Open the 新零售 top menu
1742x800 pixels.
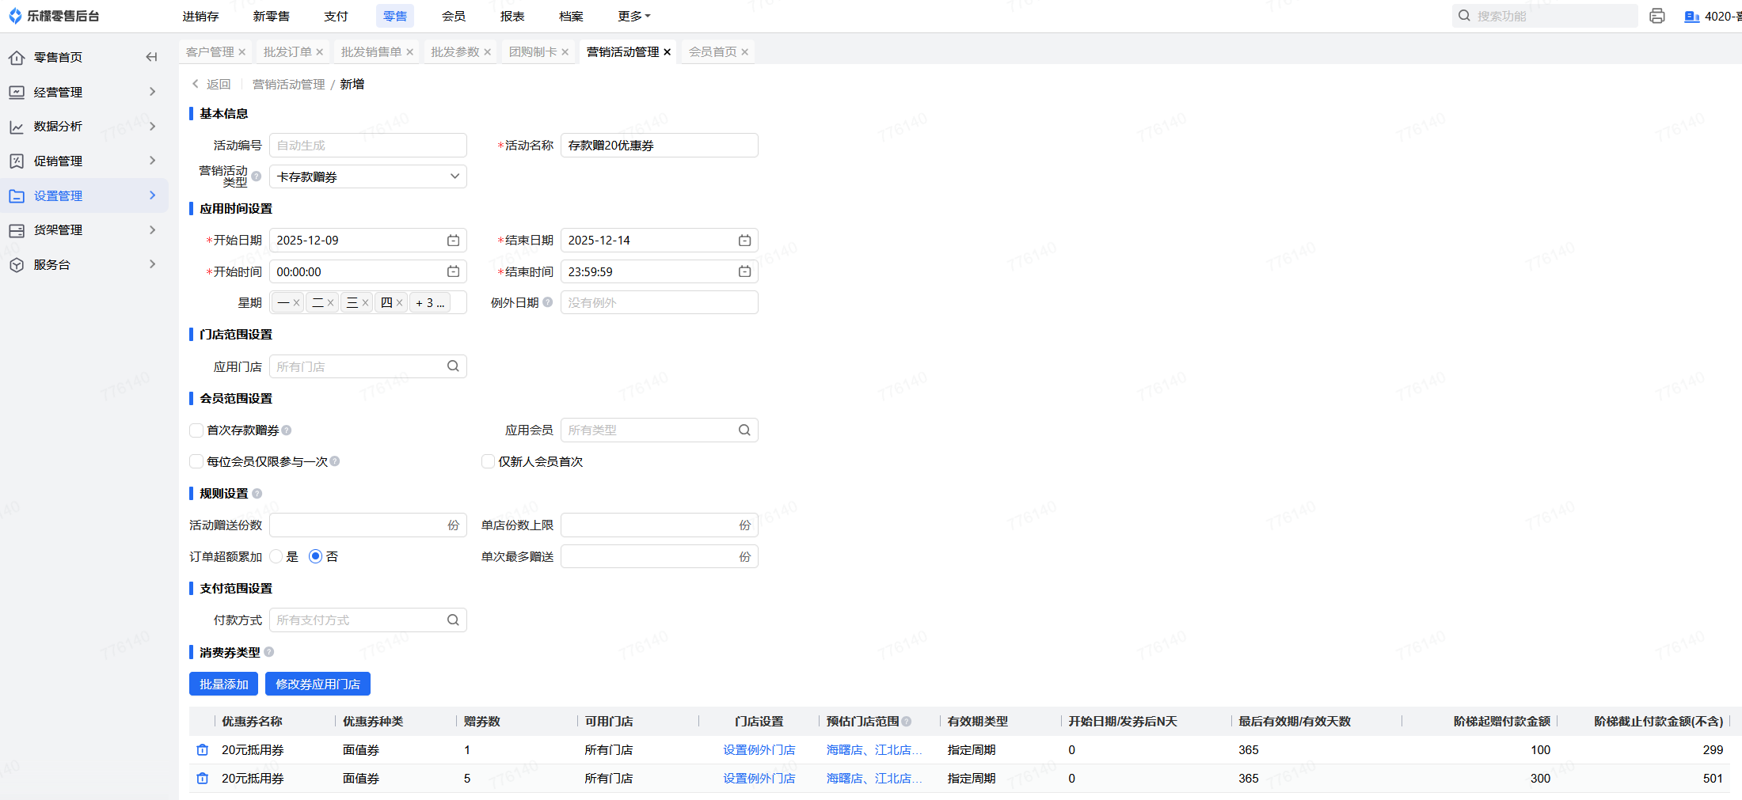[x=272, y=16]
